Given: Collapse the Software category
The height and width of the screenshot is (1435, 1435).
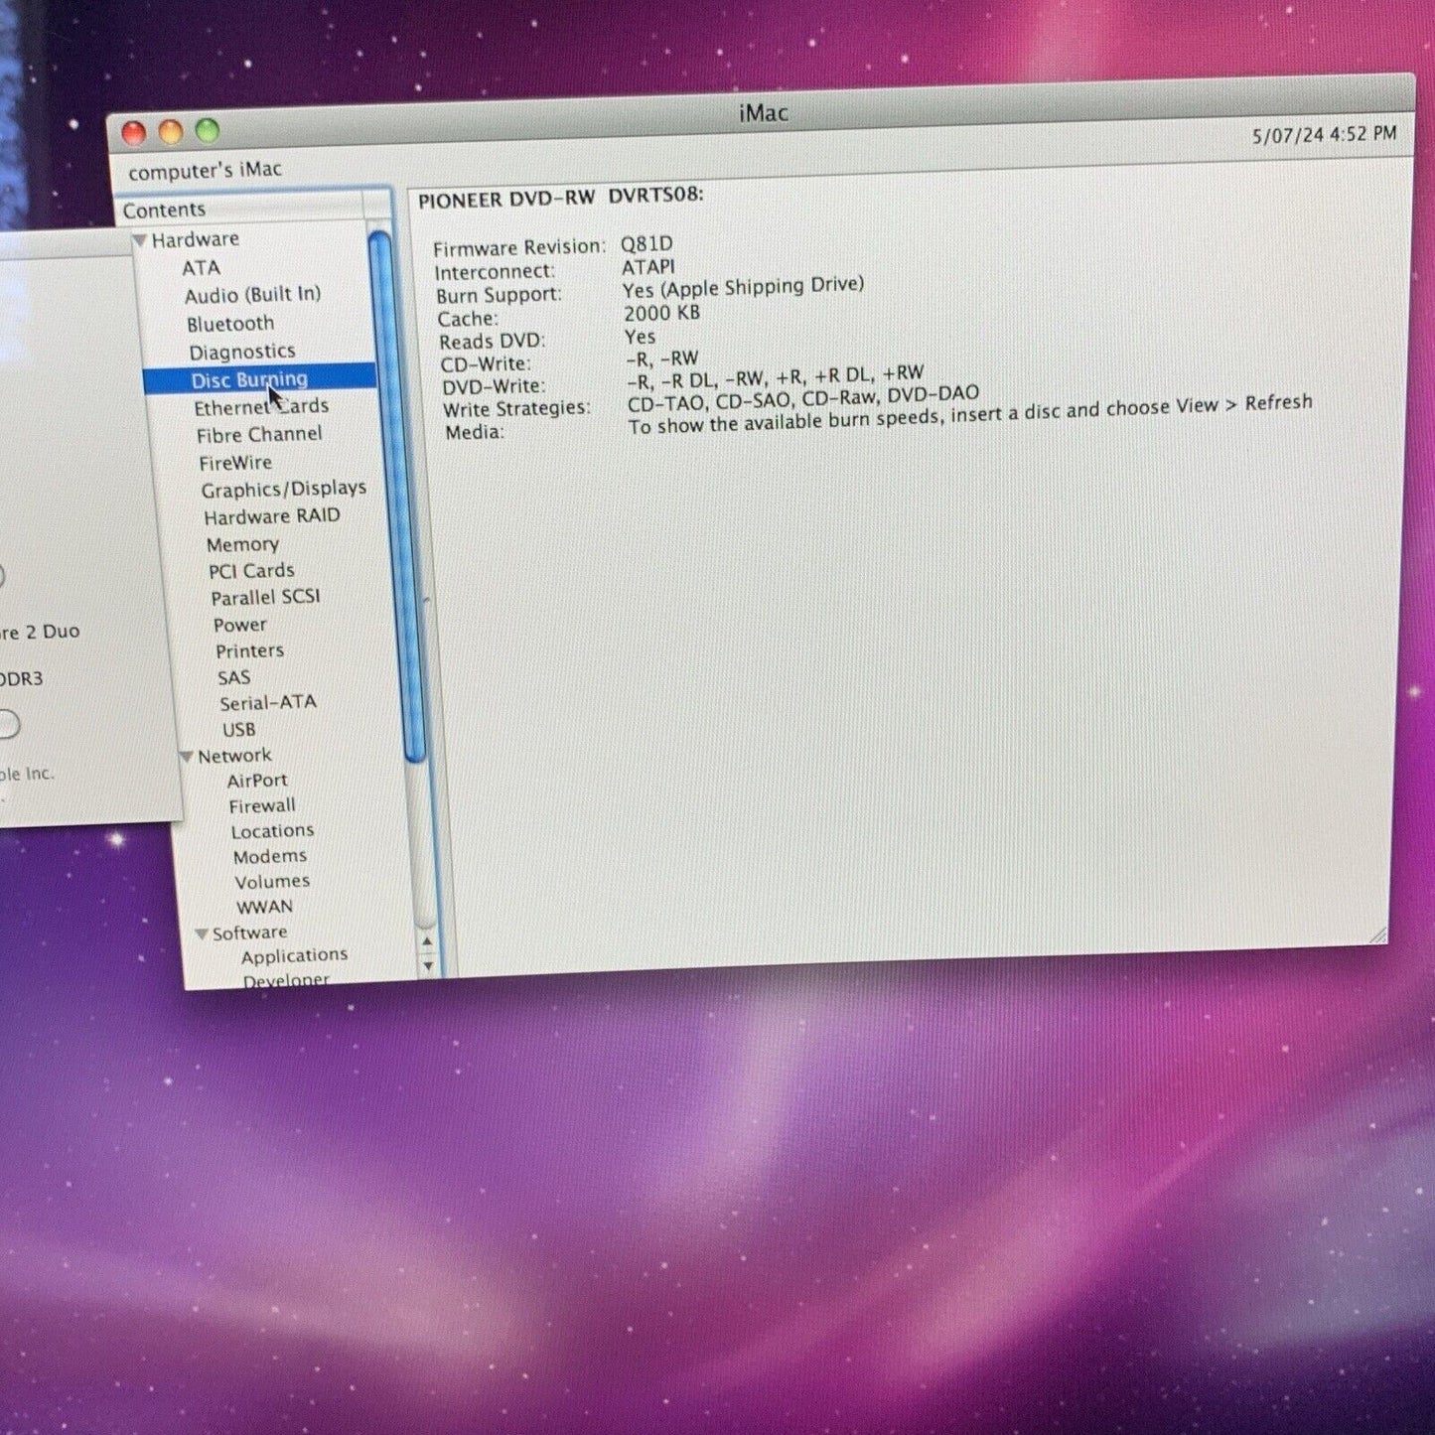Looking at the screenshot, I should click(x=202, y=932).
